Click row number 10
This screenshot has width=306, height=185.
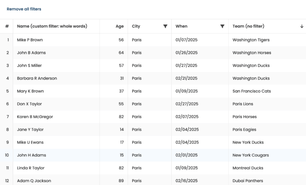click(7, 155)
